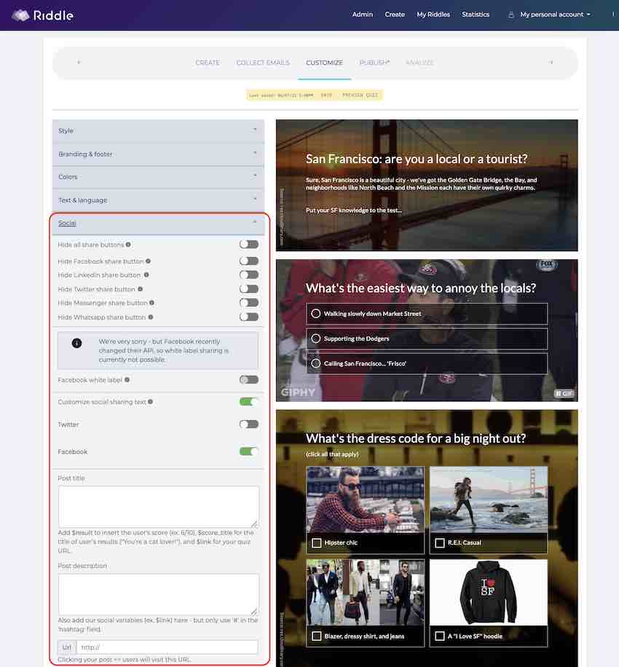The height and width of the screenshot is (667, 619).
Task: Toggle Hide LinkedIn share button switch
Action: (249, 275)
